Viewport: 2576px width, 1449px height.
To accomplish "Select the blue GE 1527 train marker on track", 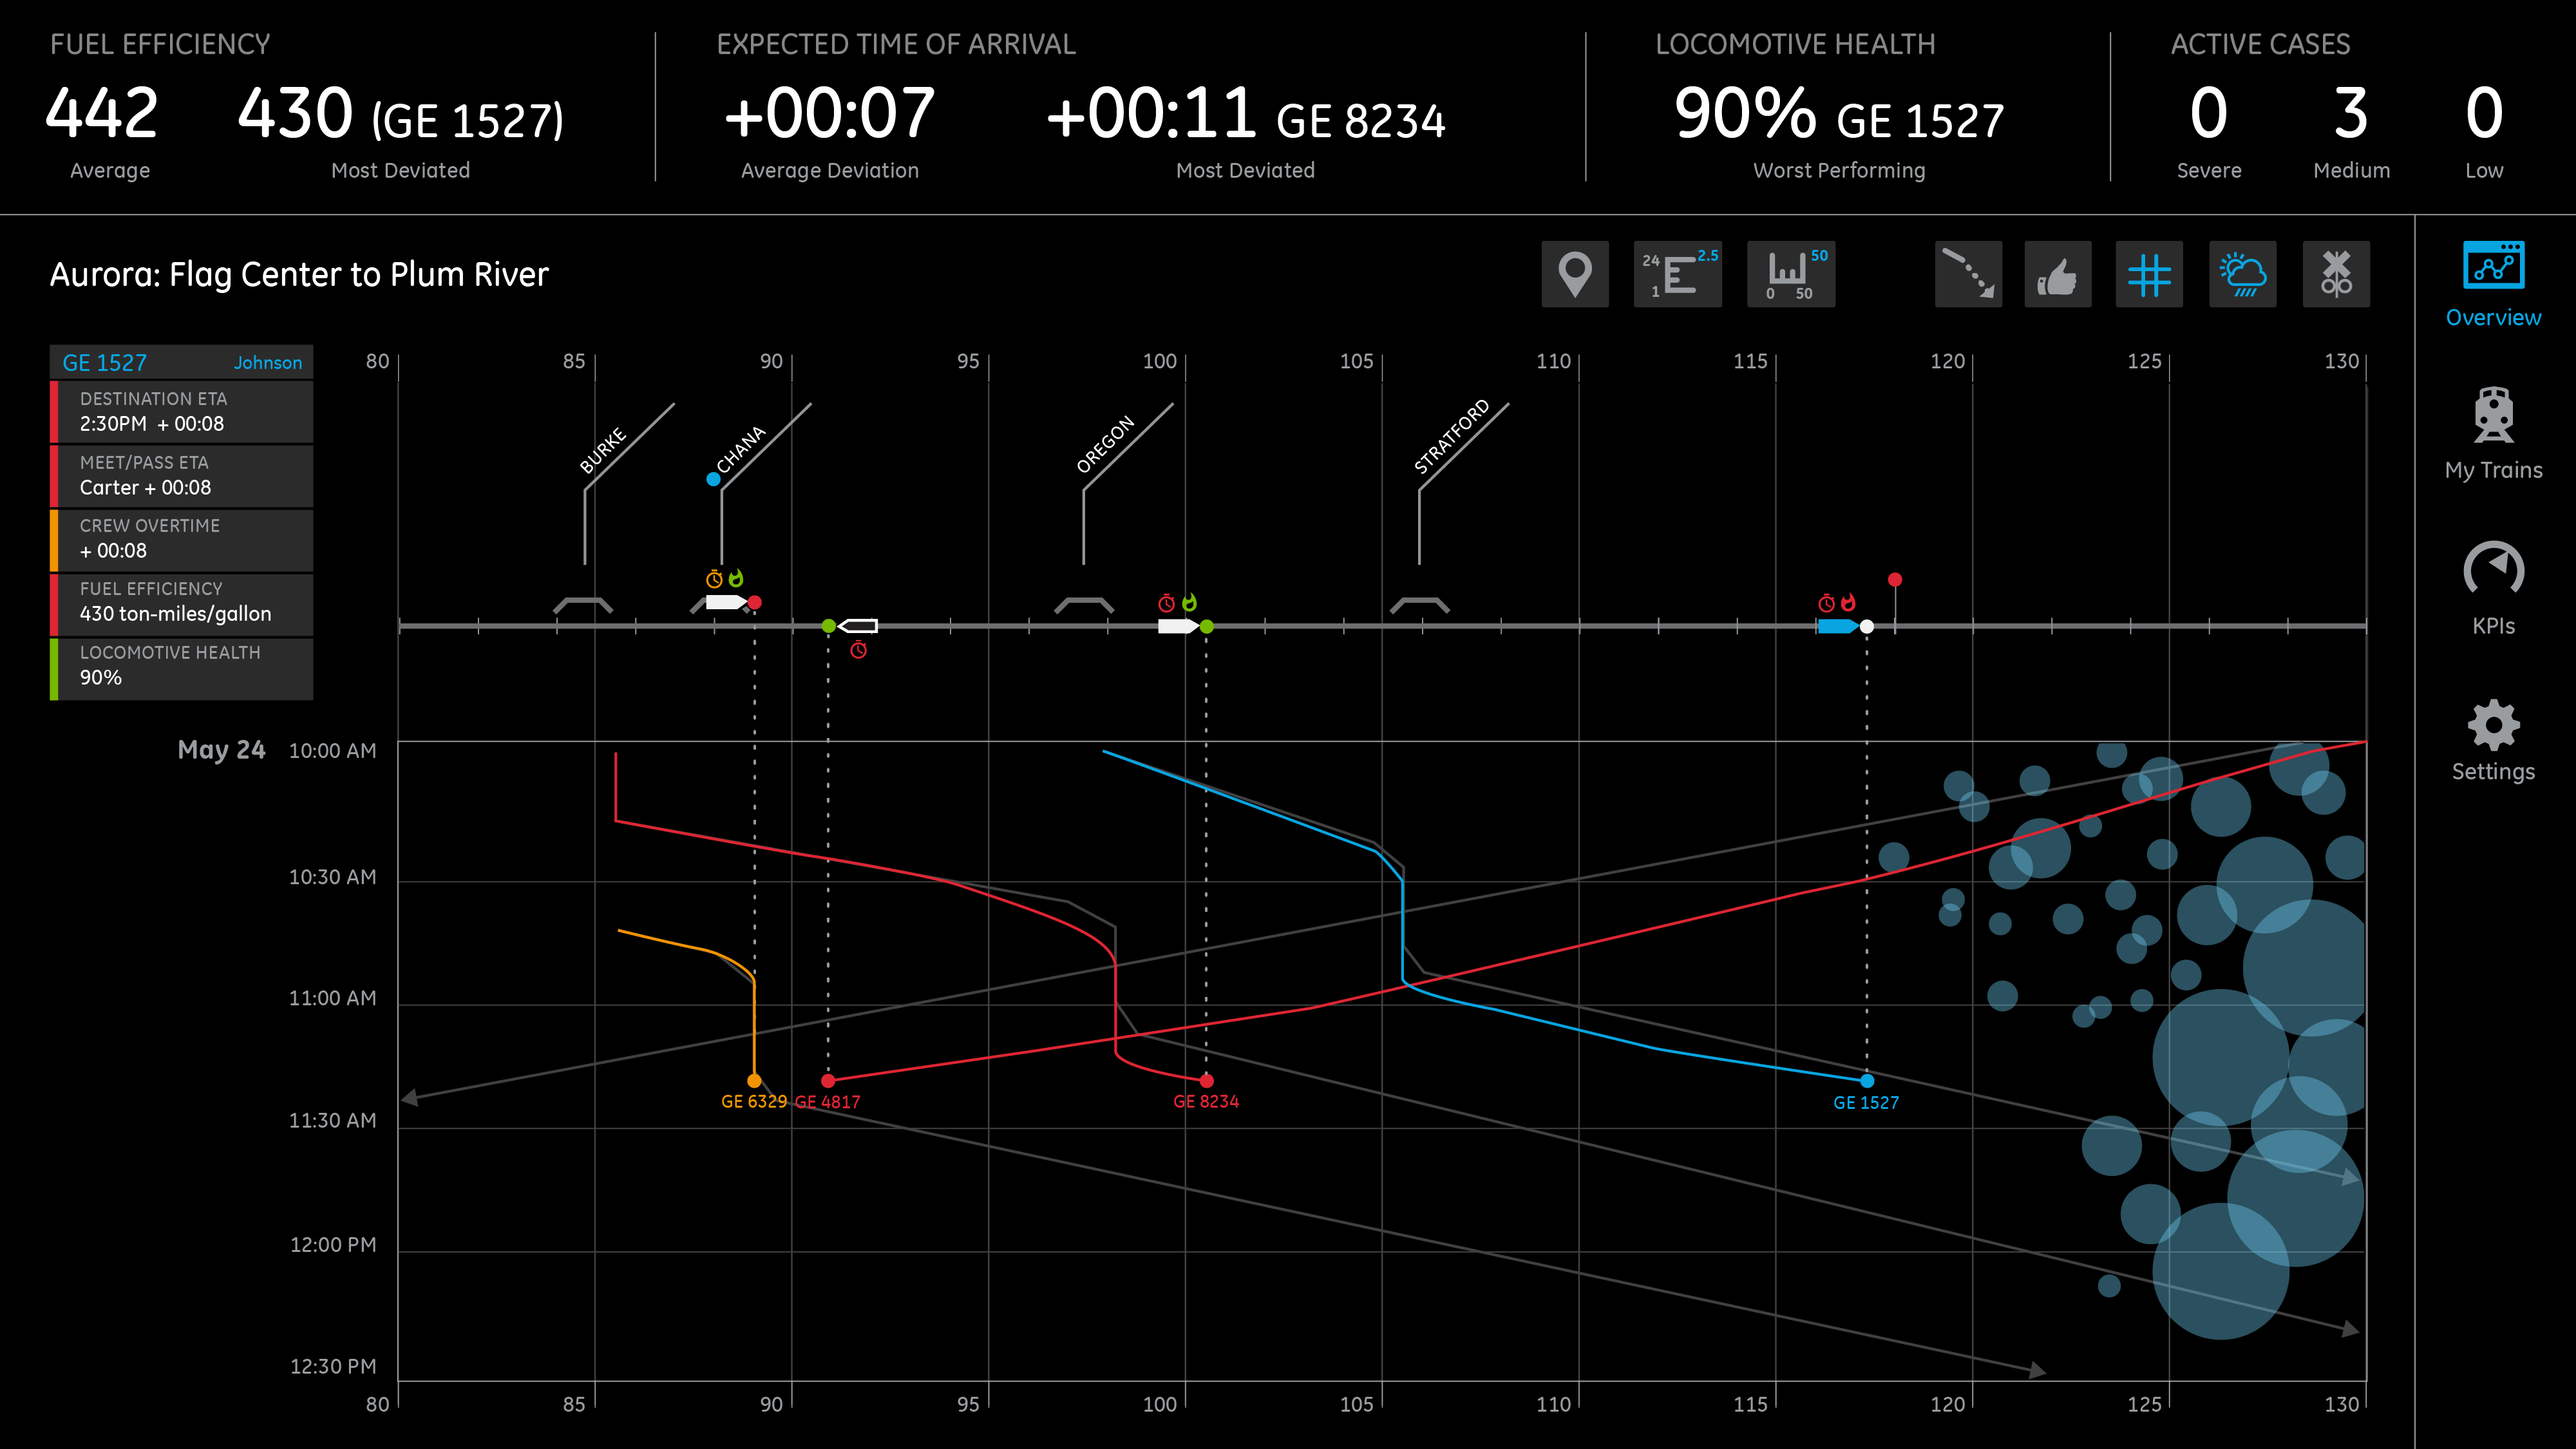I will coord(1836,626).
